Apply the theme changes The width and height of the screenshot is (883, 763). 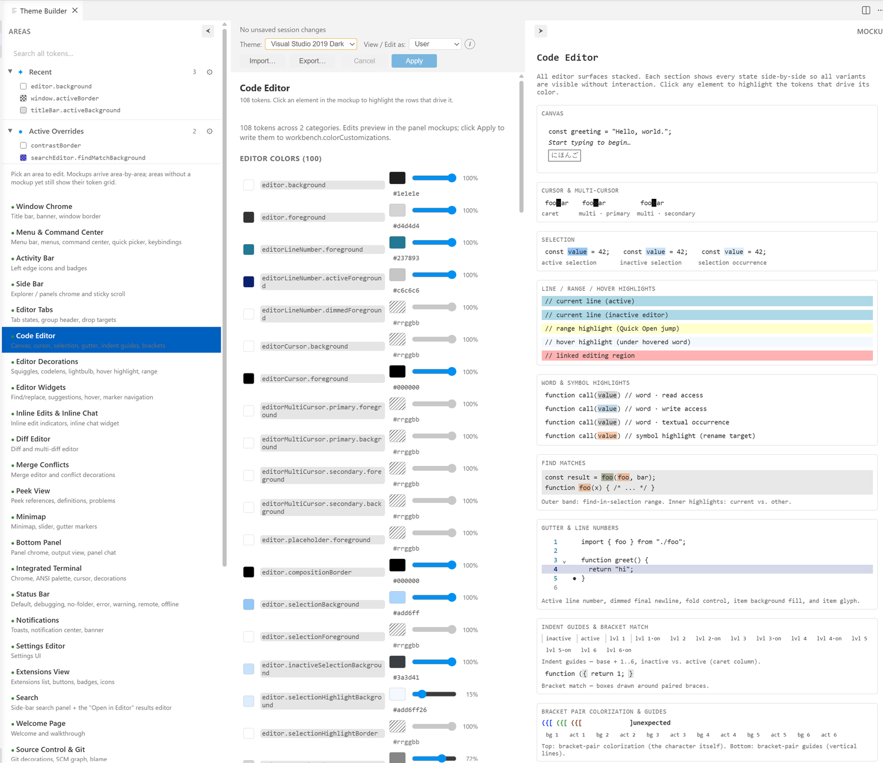[x=414, y=61]
